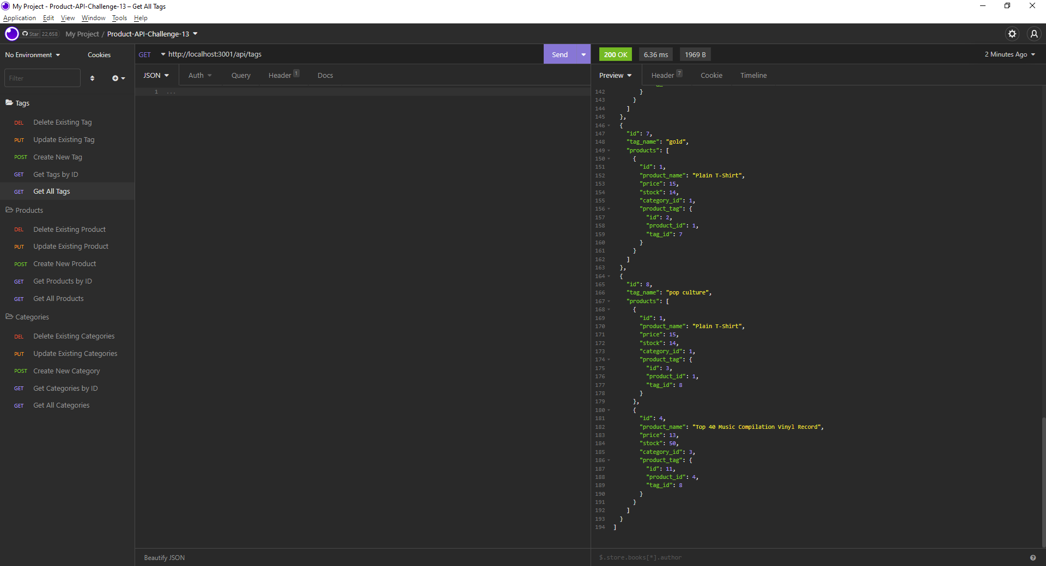
Task: Open the Preview mode dropdown
Action: click(x=615, y=75)
